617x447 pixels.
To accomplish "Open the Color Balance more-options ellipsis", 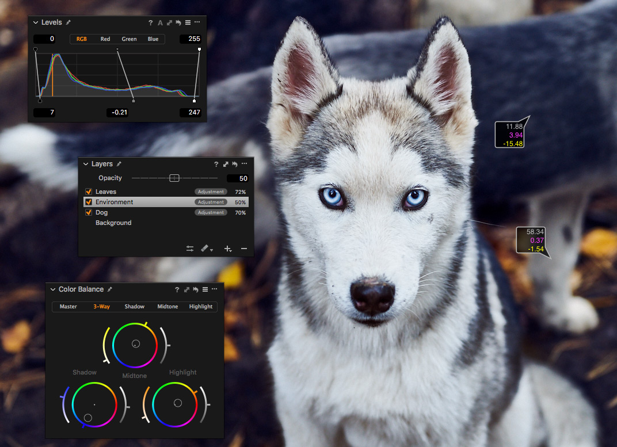I will pyautogui.click(x=214, y=289).
